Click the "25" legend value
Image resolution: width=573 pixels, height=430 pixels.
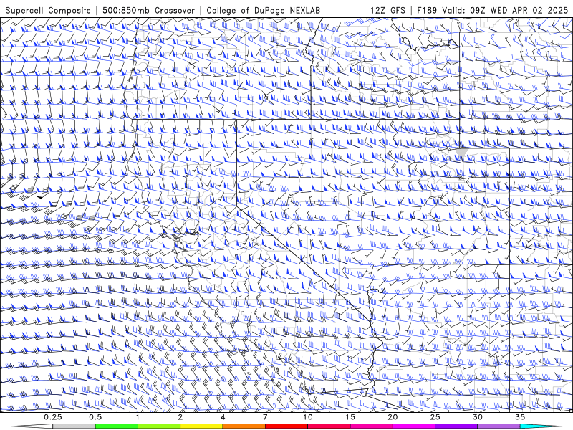(x=435, y=417)
